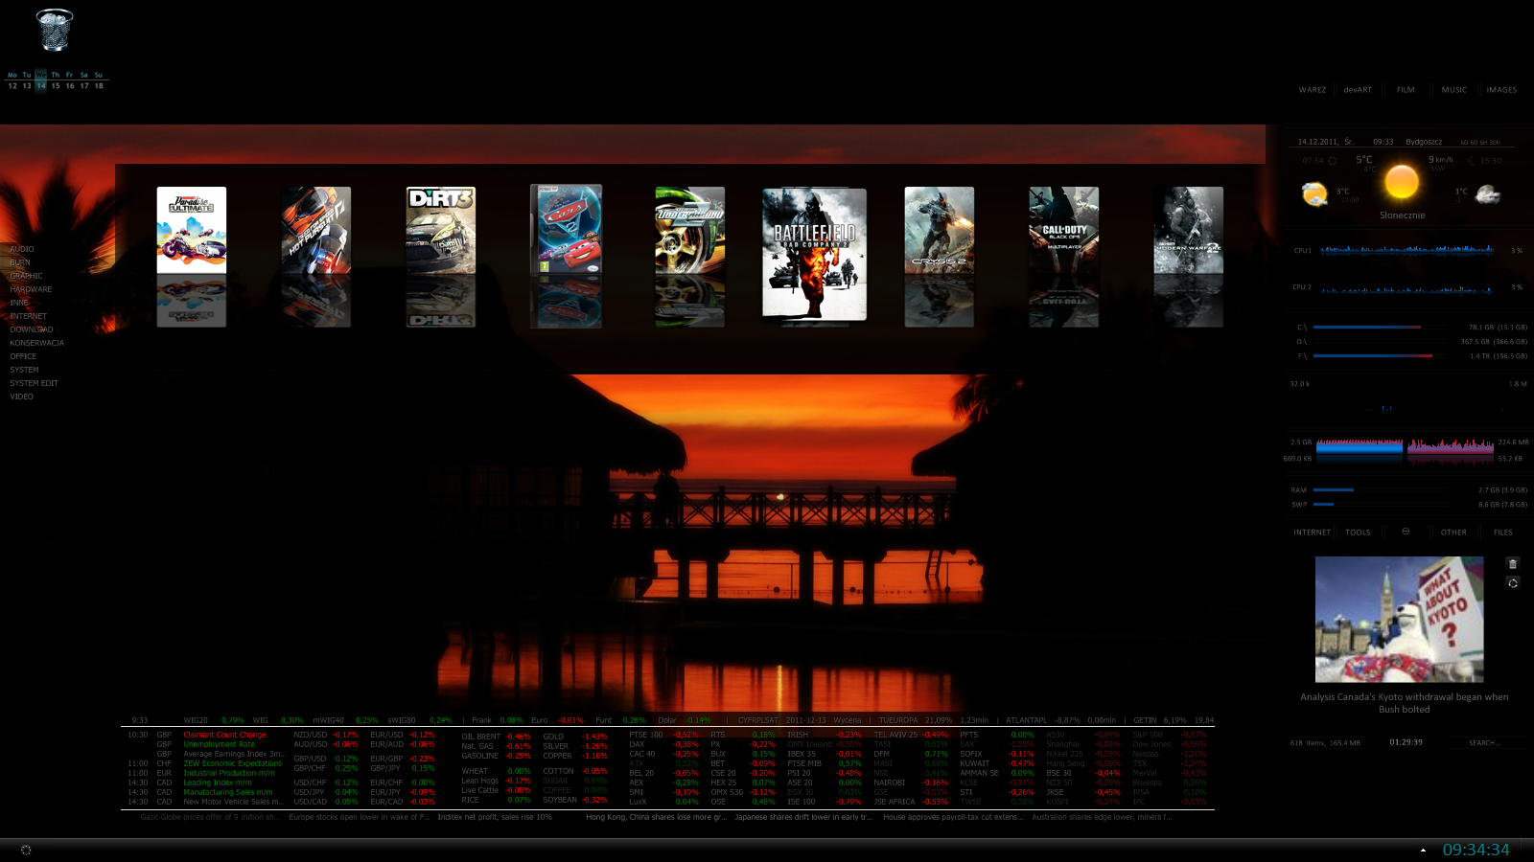Viewport: 1534px width, 862px height.
Task: Click the partly cloudy 12:00 forecast icon
Action: tap(1314, 194)
